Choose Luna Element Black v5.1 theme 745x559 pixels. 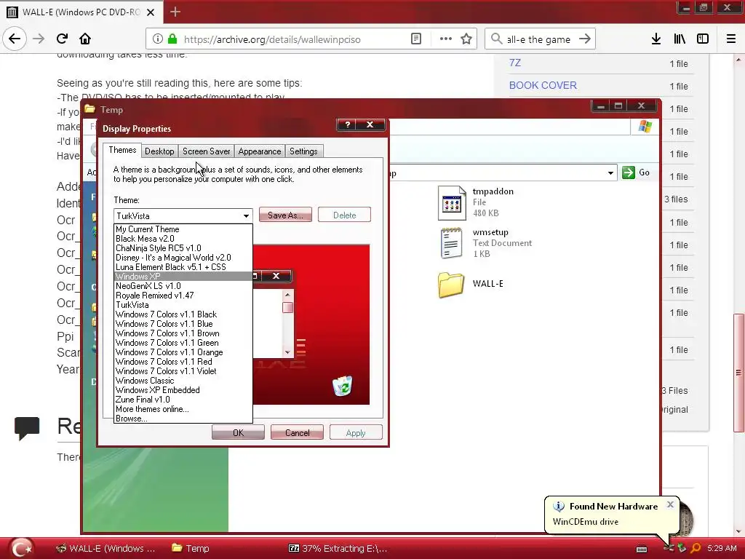(x=183, y=267)
